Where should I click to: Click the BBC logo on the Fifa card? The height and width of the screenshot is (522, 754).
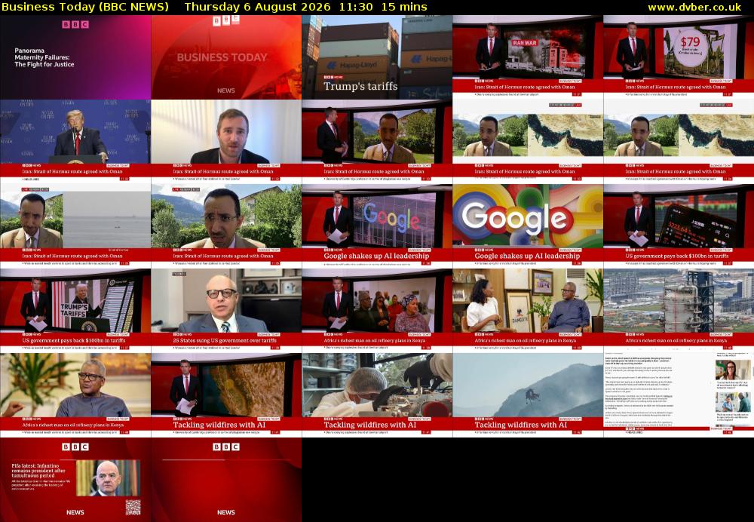pyautogui.click(x=75, y=447)
